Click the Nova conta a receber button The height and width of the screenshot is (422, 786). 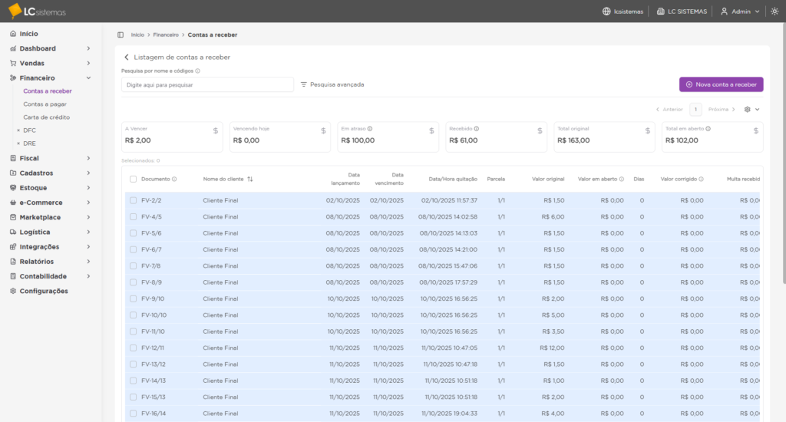click(721, 84)
